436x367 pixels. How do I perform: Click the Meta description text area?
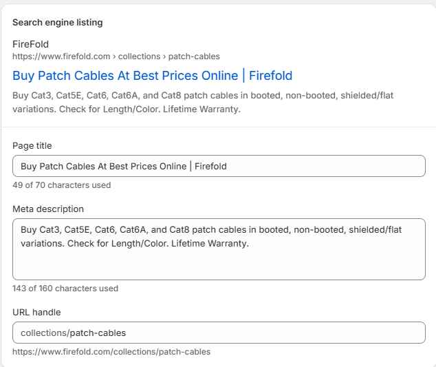click(x=219, y=249)
